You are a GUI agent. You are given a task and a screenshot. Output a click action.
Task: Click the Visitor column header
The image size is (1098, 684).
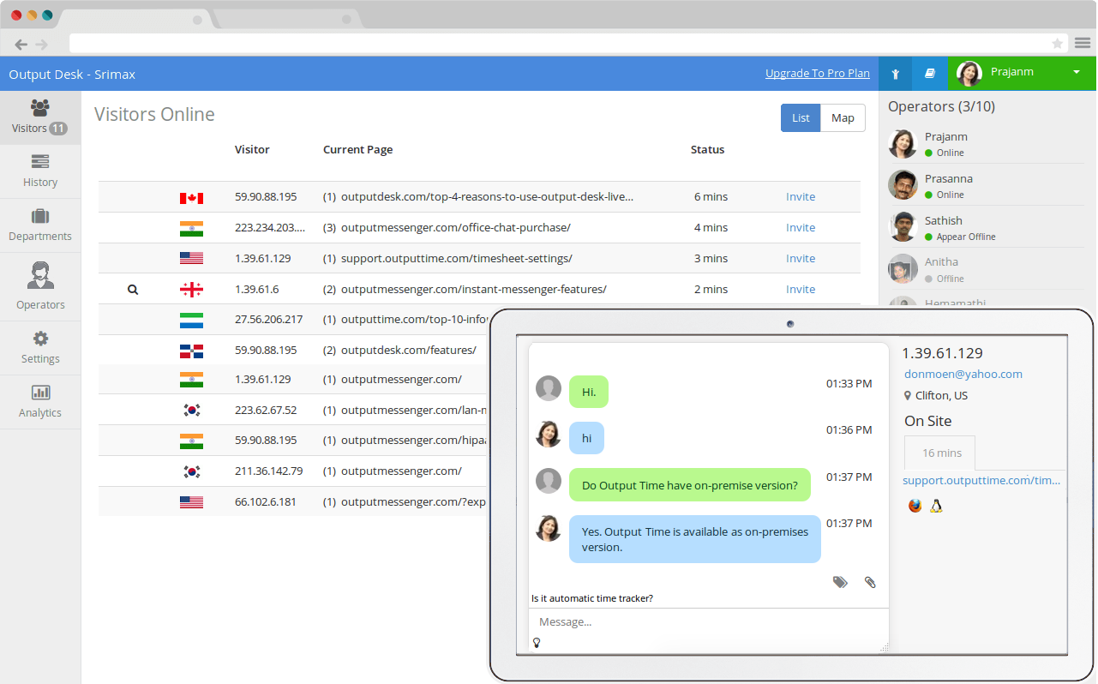252,150
